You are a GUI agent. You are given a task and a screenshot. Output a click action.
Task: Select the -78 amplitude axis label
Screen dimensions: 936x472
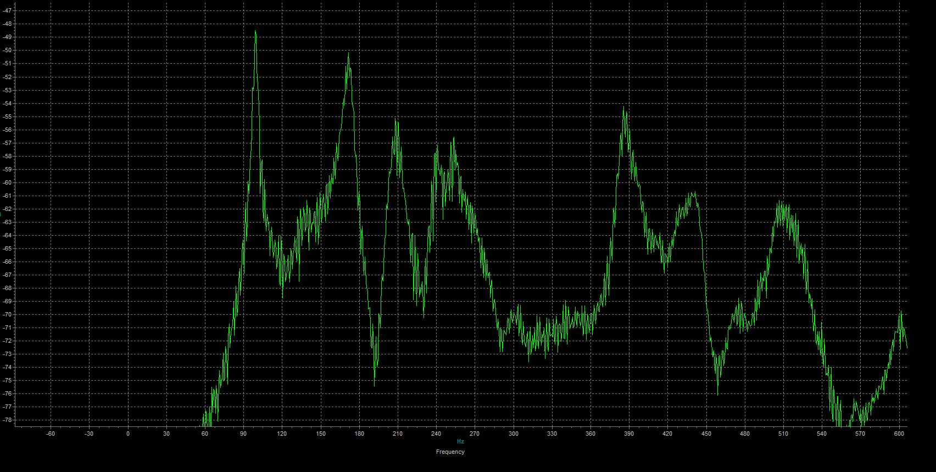tap(8, 420)
